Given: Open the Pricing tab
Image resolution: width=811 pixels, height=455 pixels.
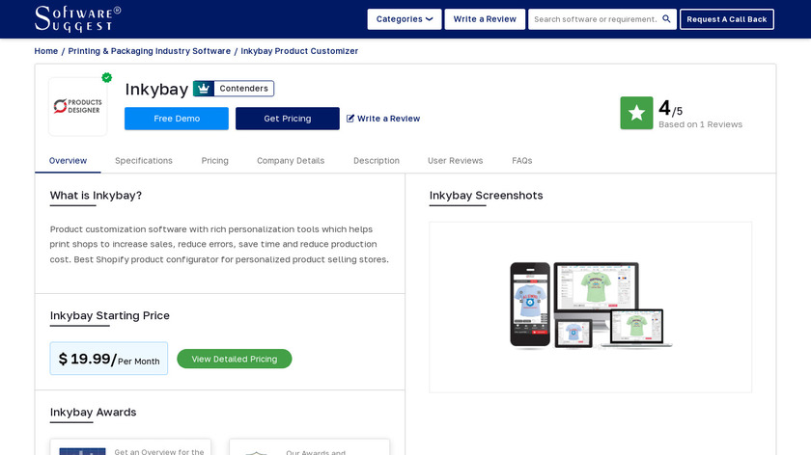Looking at the screenshot, I should coord(214,161).
